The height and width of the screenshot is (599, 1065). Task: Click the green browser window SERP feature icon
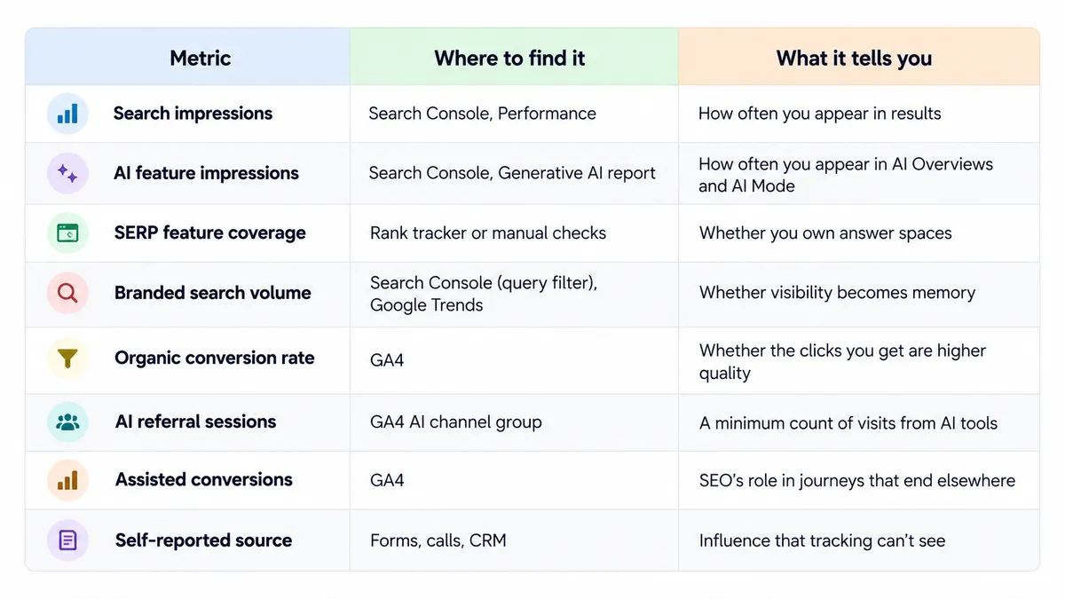click(67, 233)
